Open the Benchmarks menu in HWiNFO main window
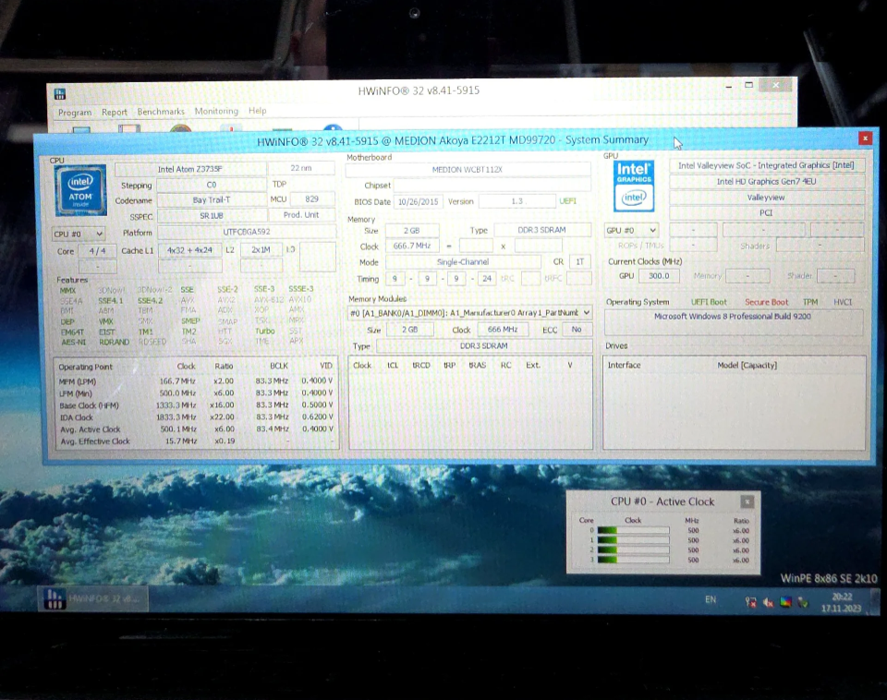This screenshot has width=887, height=700. click(161, 112)
